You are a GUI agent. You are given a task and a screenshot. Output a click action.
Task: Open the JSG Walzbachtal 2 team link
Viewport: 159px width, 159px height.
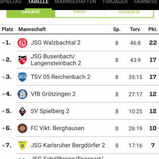pos(56,43)
